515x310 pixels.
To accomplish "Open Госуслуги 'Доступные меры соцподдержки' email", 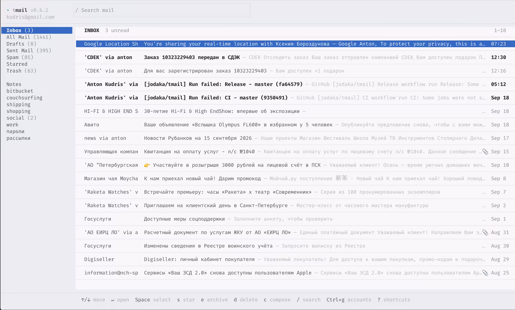I will (x=295, y=219).
